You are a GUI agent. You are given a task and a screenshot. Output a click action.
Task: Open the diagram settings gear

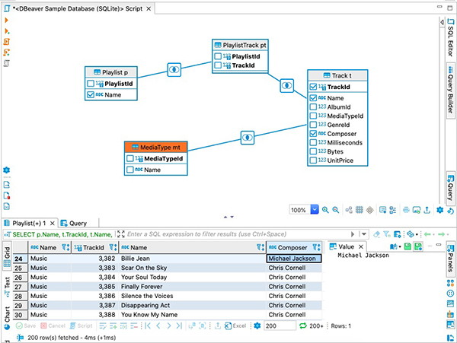439,210
